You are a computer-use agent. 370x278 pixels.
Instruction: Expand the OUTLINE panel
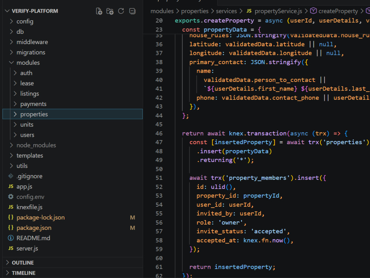(7, 262)
